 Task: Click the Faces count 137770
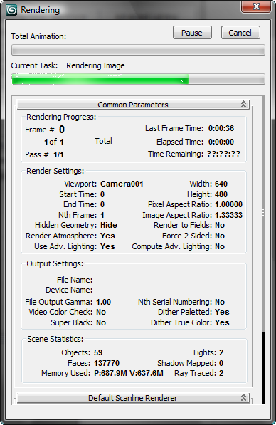(x=107, y=363)
